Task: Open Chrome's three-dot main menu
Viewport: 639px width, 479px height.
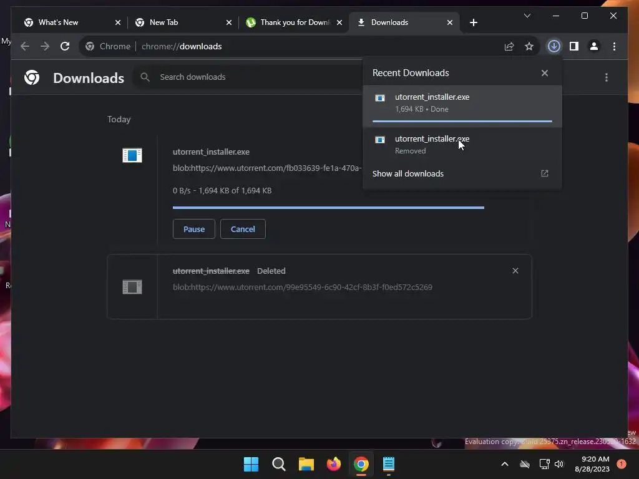Action: [x=614, y=46]
